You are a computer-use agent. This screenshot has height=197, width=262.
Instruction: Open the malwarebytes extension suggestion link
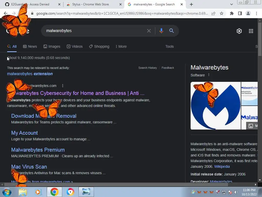pyautogui.click(x=30, y=74)
